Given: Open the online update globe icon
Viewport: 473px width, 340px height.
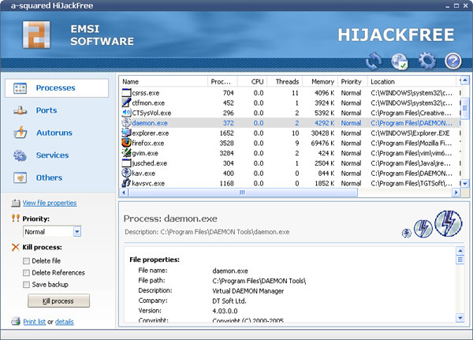Looking at the screenshot, I should click(400, 61).
